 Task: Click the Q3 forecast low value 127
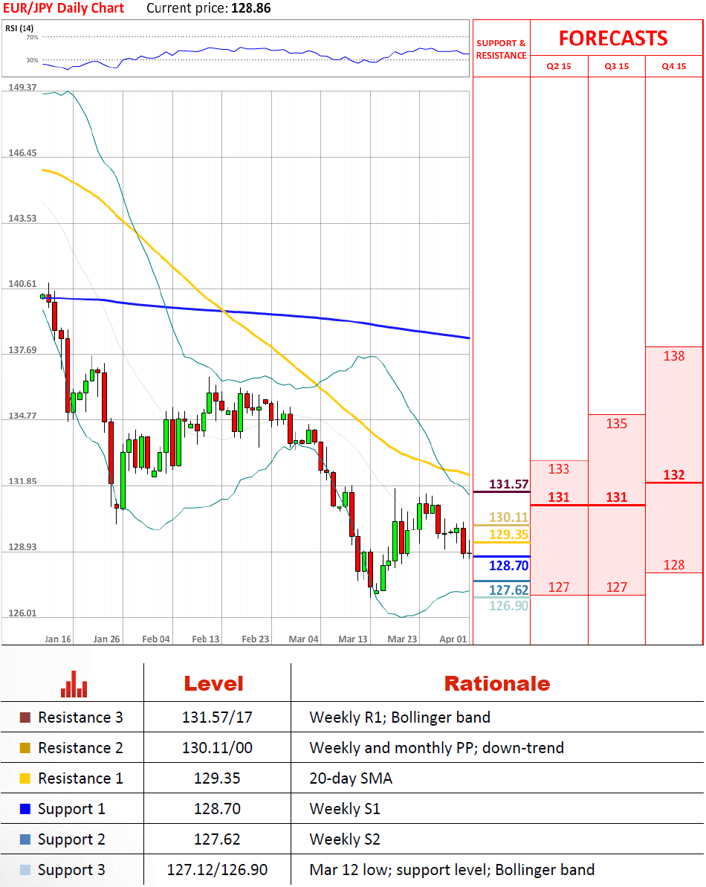coord(616,587)
